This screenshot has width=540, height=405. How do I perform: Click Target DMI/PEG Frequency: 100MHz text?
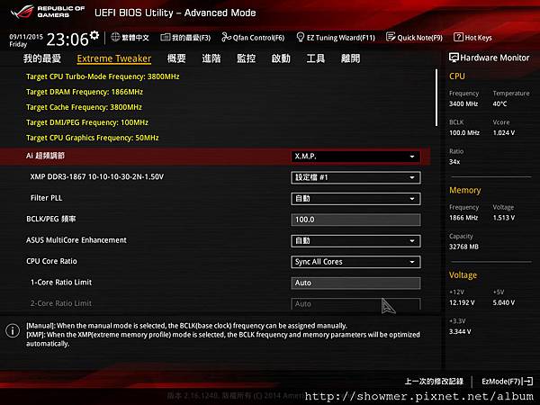[87, 122]
